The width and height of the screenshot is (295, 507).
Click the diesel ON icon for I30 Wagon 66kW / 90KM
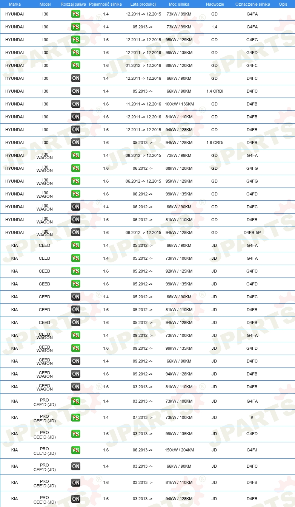[76, 207]
